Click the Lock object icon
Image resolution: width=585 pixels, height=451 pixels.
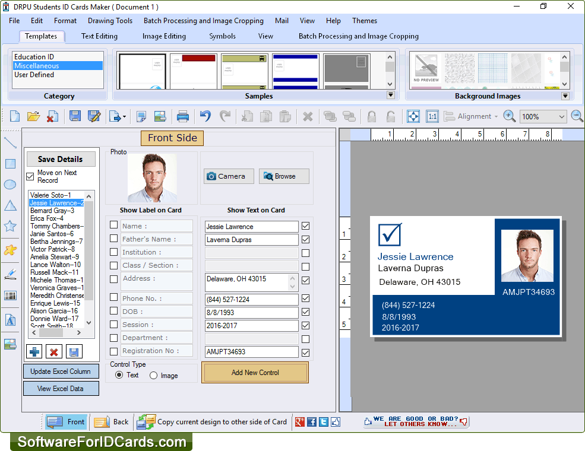[x=372, y=116]
